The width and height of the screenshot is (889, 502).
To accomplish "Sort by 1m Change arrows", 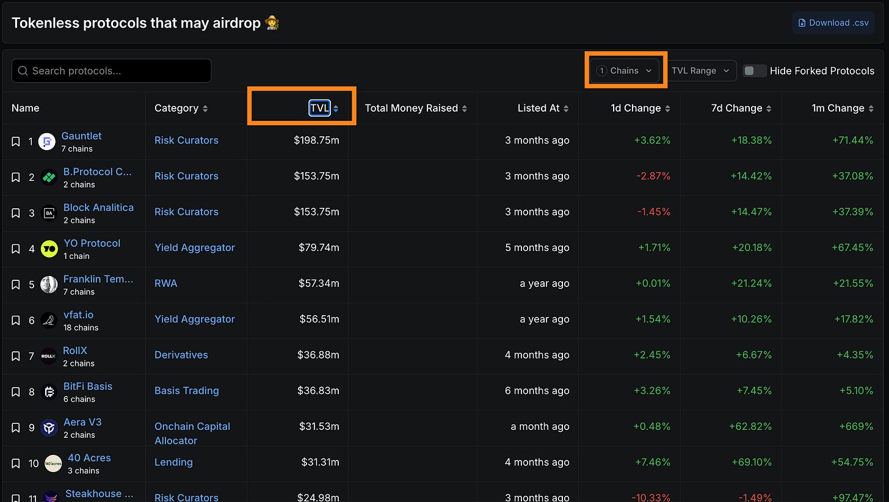I will 871,109.
